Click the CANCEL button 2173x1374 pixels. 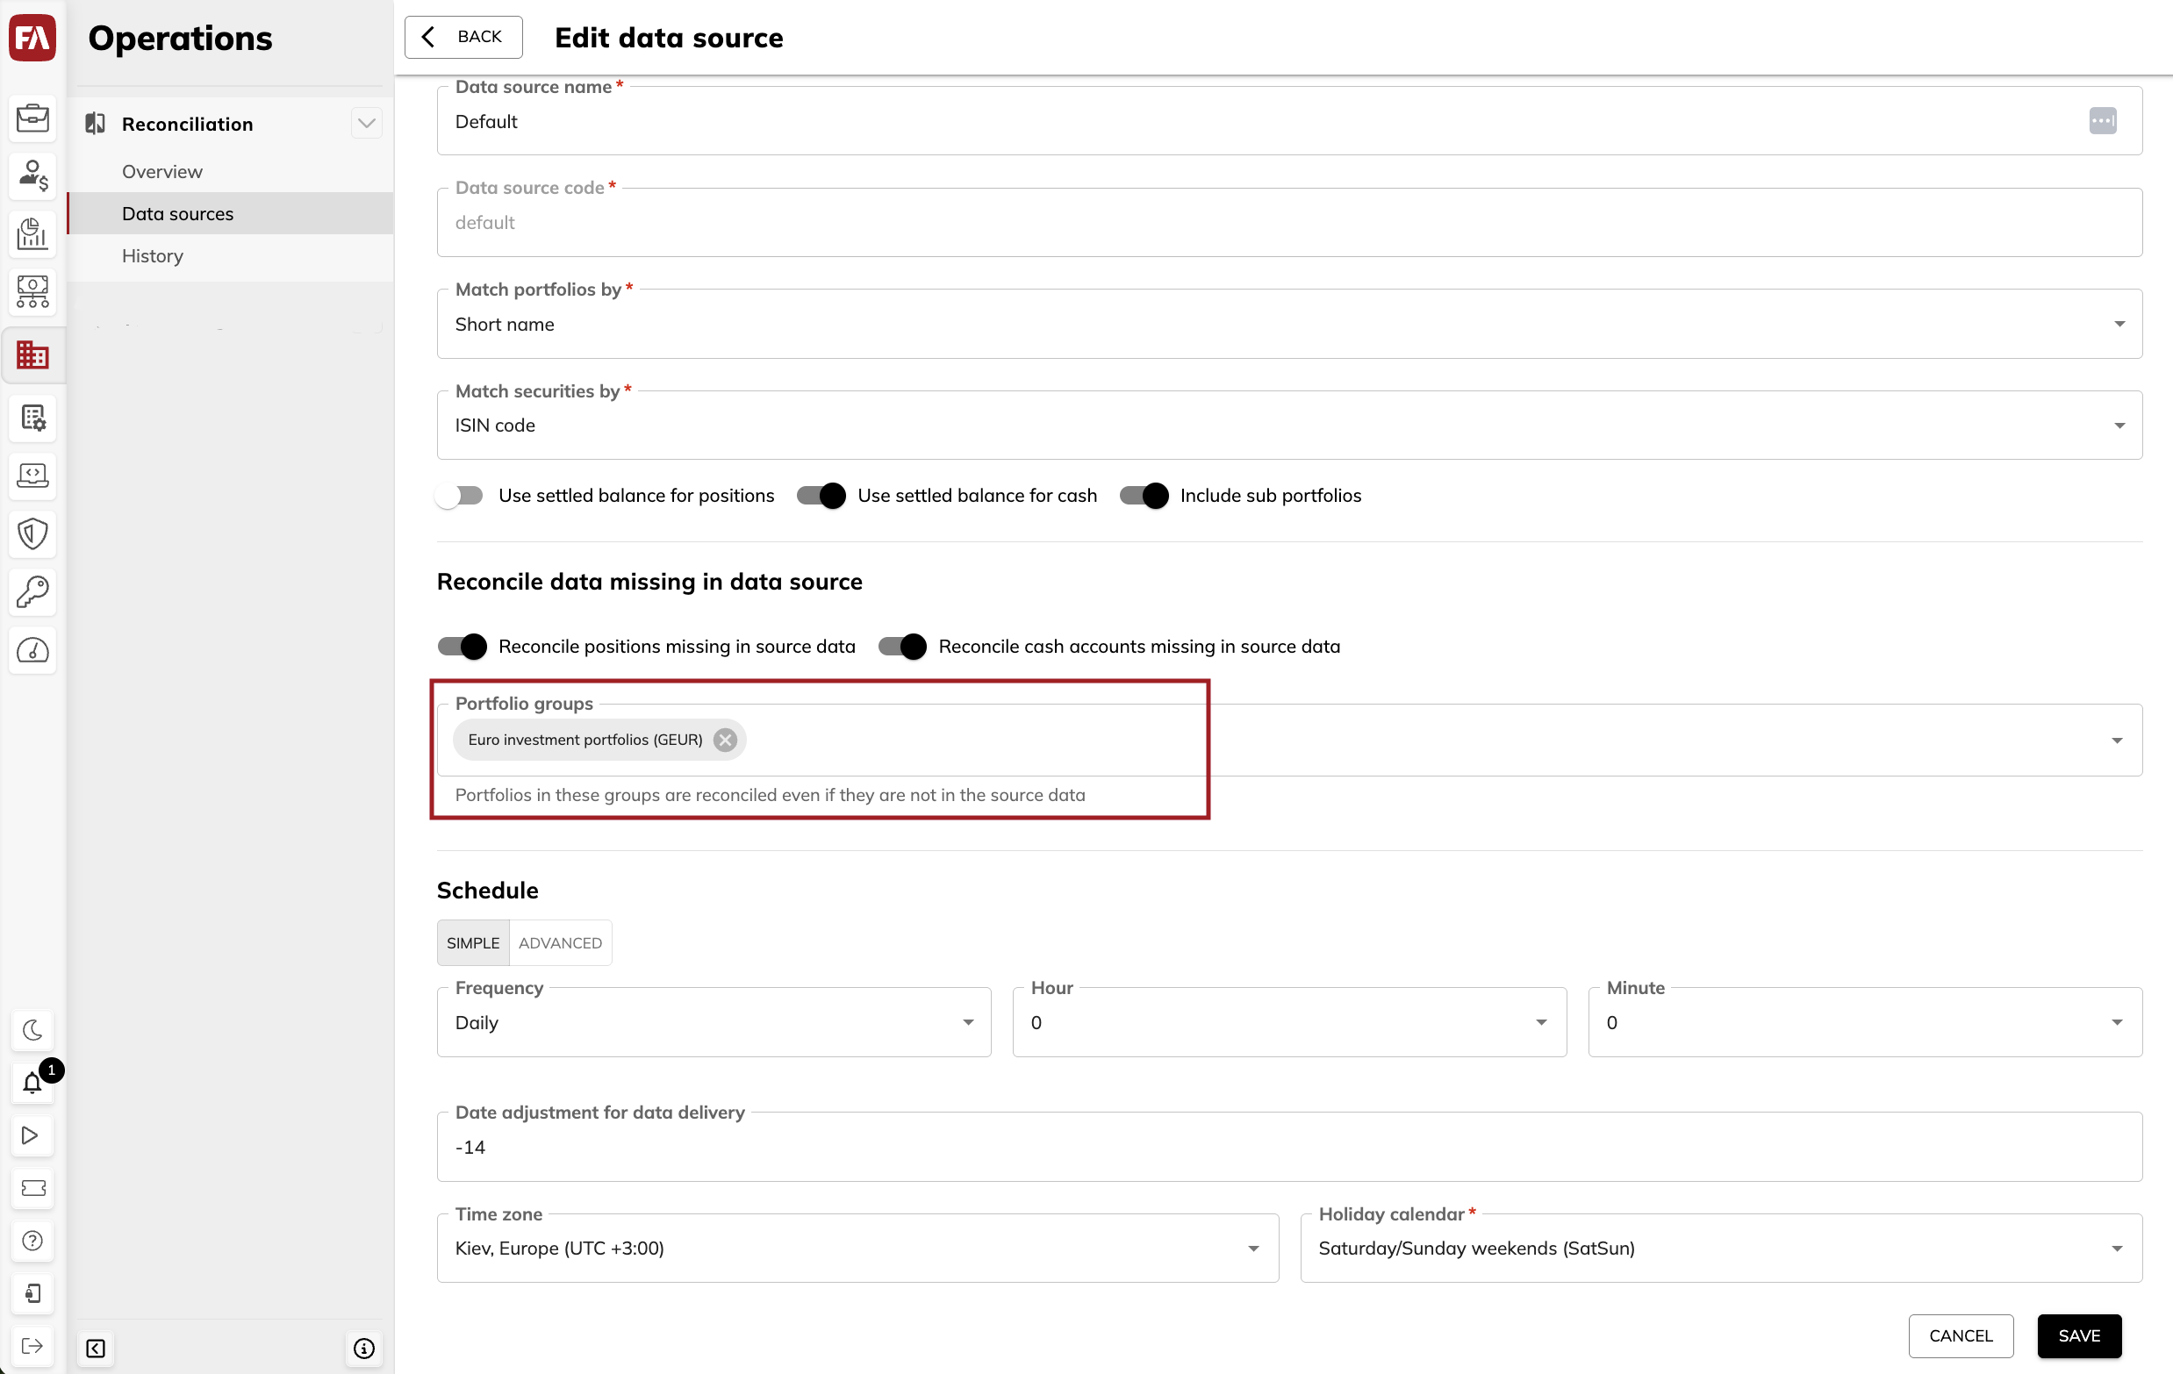1960,1335
